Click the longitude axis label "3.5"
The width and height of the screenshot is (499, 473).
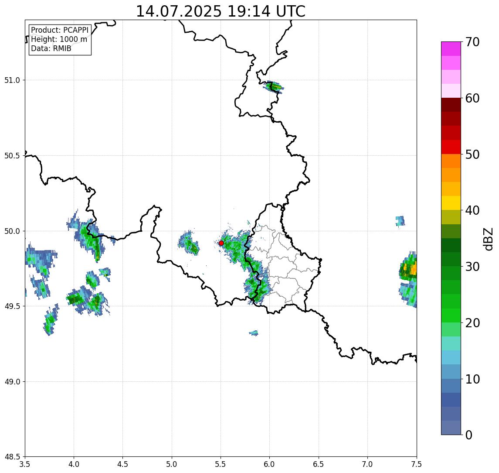[25, 464]
